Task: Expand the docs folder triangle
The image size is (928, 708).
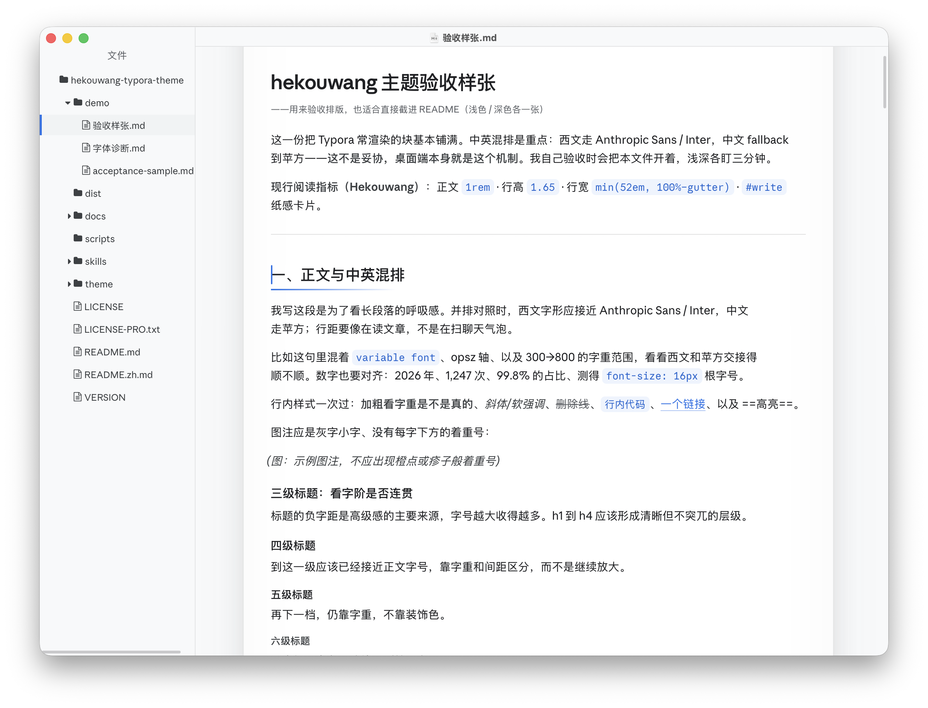Action: (x=69, y=216)
